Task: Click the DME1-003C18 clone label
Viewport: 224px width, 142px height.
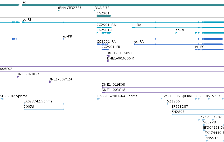Action: click(x=113, y=90)
